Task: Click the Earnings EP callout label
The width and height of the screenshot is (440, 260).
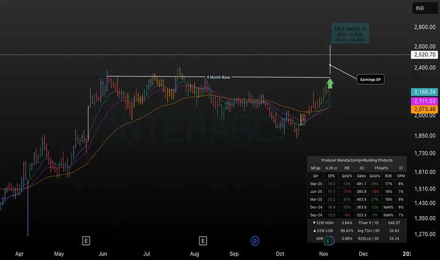Action: [x=371, y=80]
